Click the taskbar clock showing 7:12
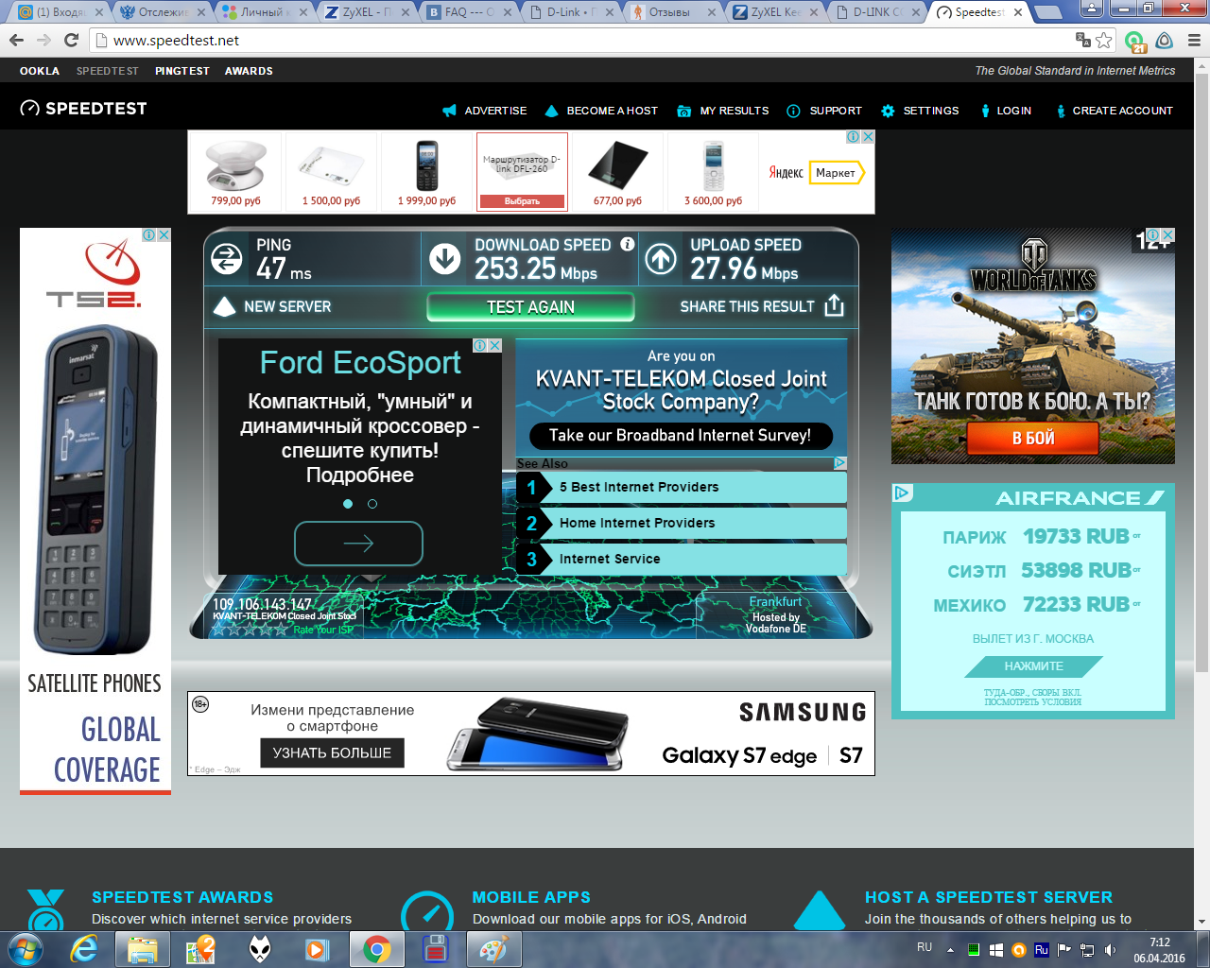The height and width of the screenshot is (968, 1210). coord(1160,950)
